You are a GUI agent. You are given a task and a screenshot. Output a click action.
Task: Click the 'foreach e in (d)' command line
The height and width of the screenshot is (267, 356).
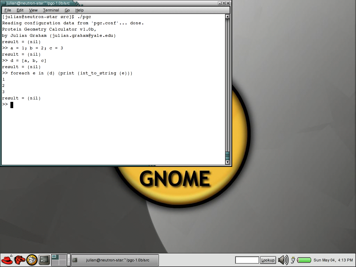(x=67, y=73)
